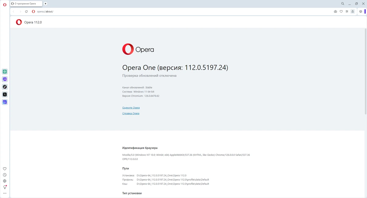Viewport: 367px width, 198px height.
Task: Go forward to the next page
Action: click(x=20, y=12)
